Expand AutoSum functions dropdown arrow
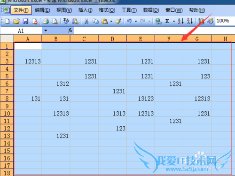Screen dimensions: 235x176 (x=174, y=21)
